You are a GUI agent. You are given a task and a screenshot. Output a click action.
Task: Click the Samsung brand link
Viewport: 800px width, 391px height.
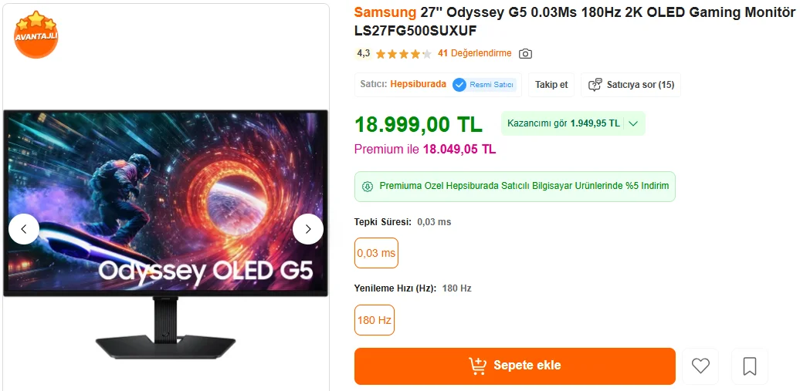pyautogui.click(x=385, y=12)
